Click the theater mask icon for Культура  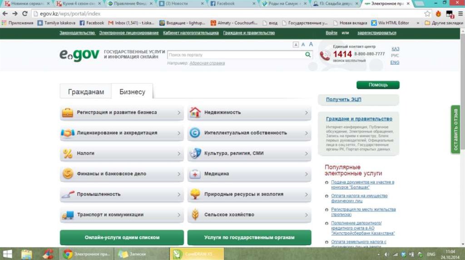195,154
